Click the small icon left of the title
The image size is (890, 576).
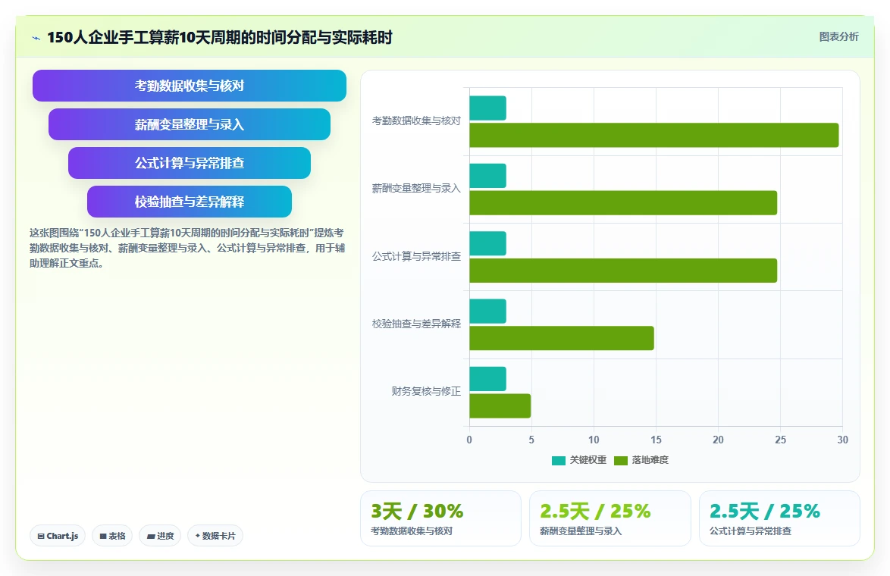click(36, 38)
